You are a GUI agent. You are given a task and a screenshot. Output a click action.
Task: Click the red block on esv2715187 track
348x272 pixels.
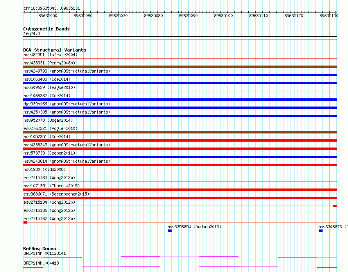pyautogui.click(x=25, y=222)
